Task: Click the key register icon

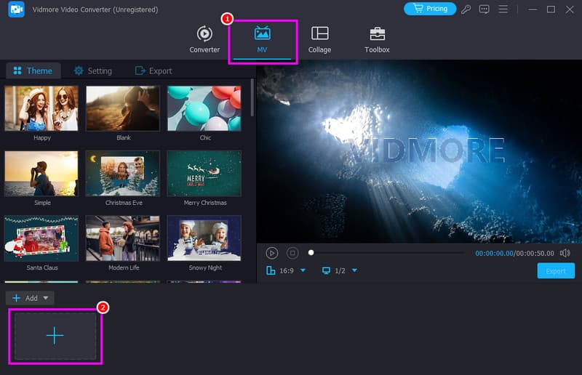Action: point(466,9)
